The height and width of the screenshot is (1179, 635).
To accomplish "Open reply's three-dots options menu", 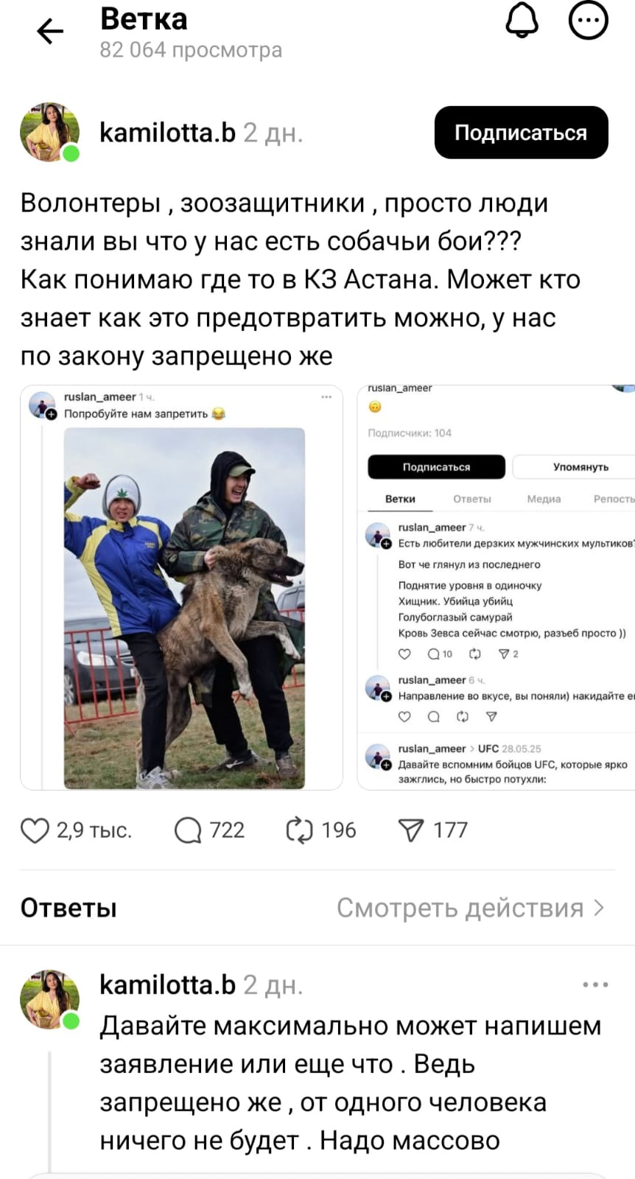I will (595, 984).
